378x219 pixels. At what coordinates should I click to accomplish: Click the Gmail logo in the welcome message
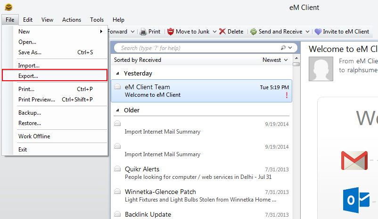pyautogui.click(x=354, y=160)
